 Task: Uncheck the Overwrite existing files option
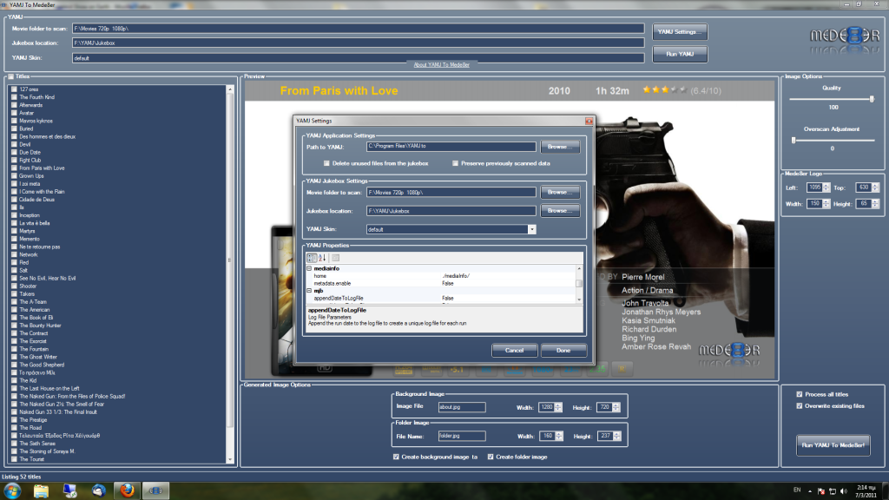coord(800,405)
